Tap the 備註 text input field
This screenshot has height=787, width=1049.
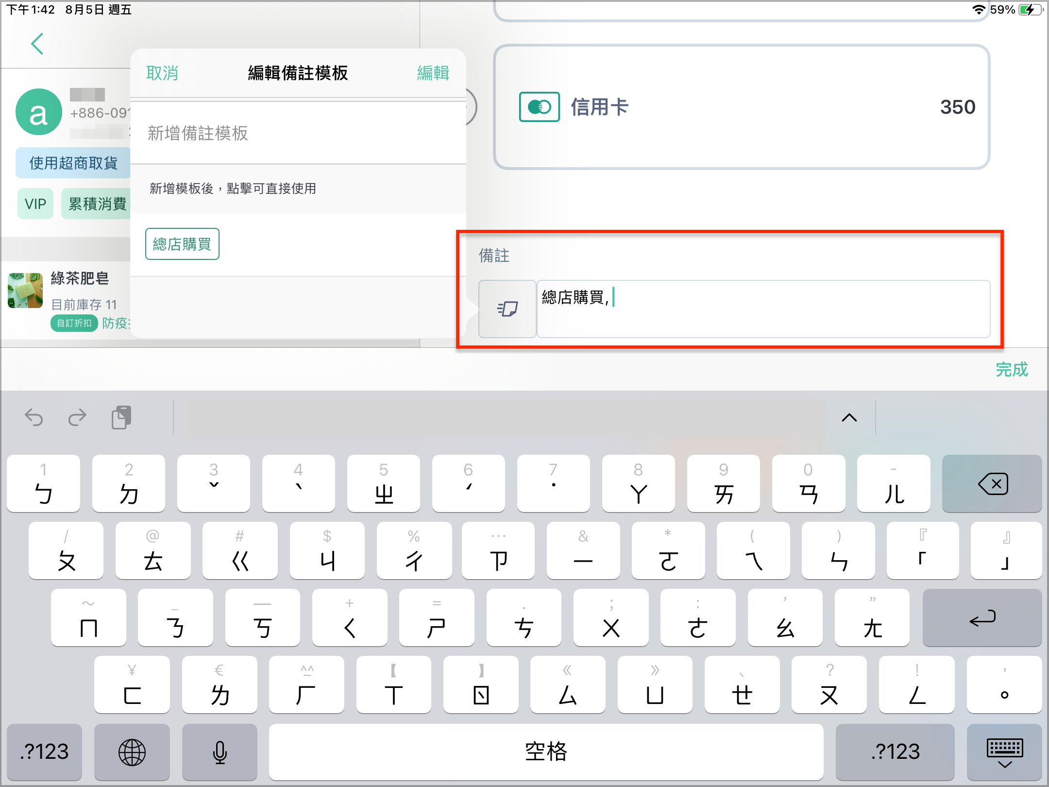pyautogui.click(x=763, y=308)
